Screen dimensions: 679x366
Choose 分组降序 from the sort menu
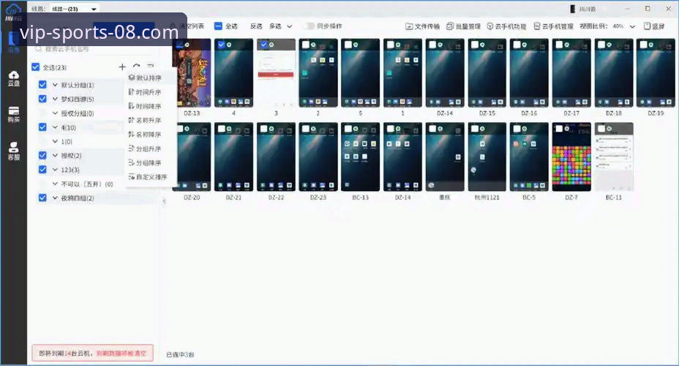[150, 163]
